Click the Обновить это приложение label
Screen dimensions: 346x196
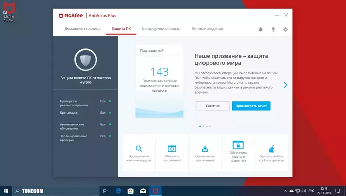coord(205,158)
